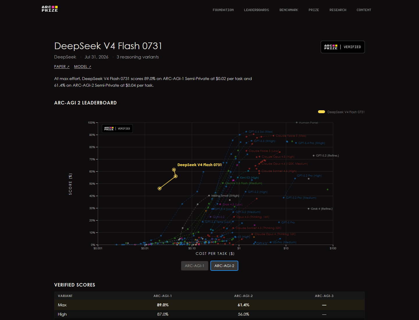Click the GPT-5.2 (Refine.) chart label
The width and height of the screenshot is (419, 320).
coord(327,156)
